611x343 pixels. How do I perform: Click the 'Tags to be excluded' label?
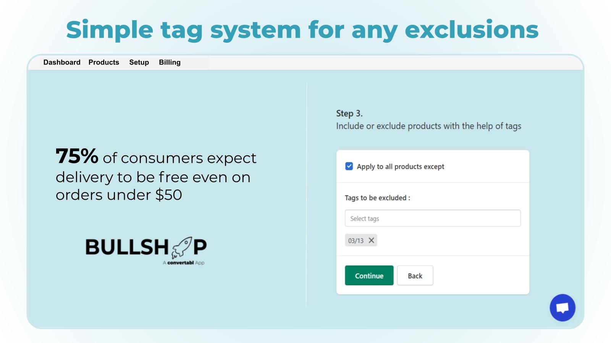tap(377, 198)
